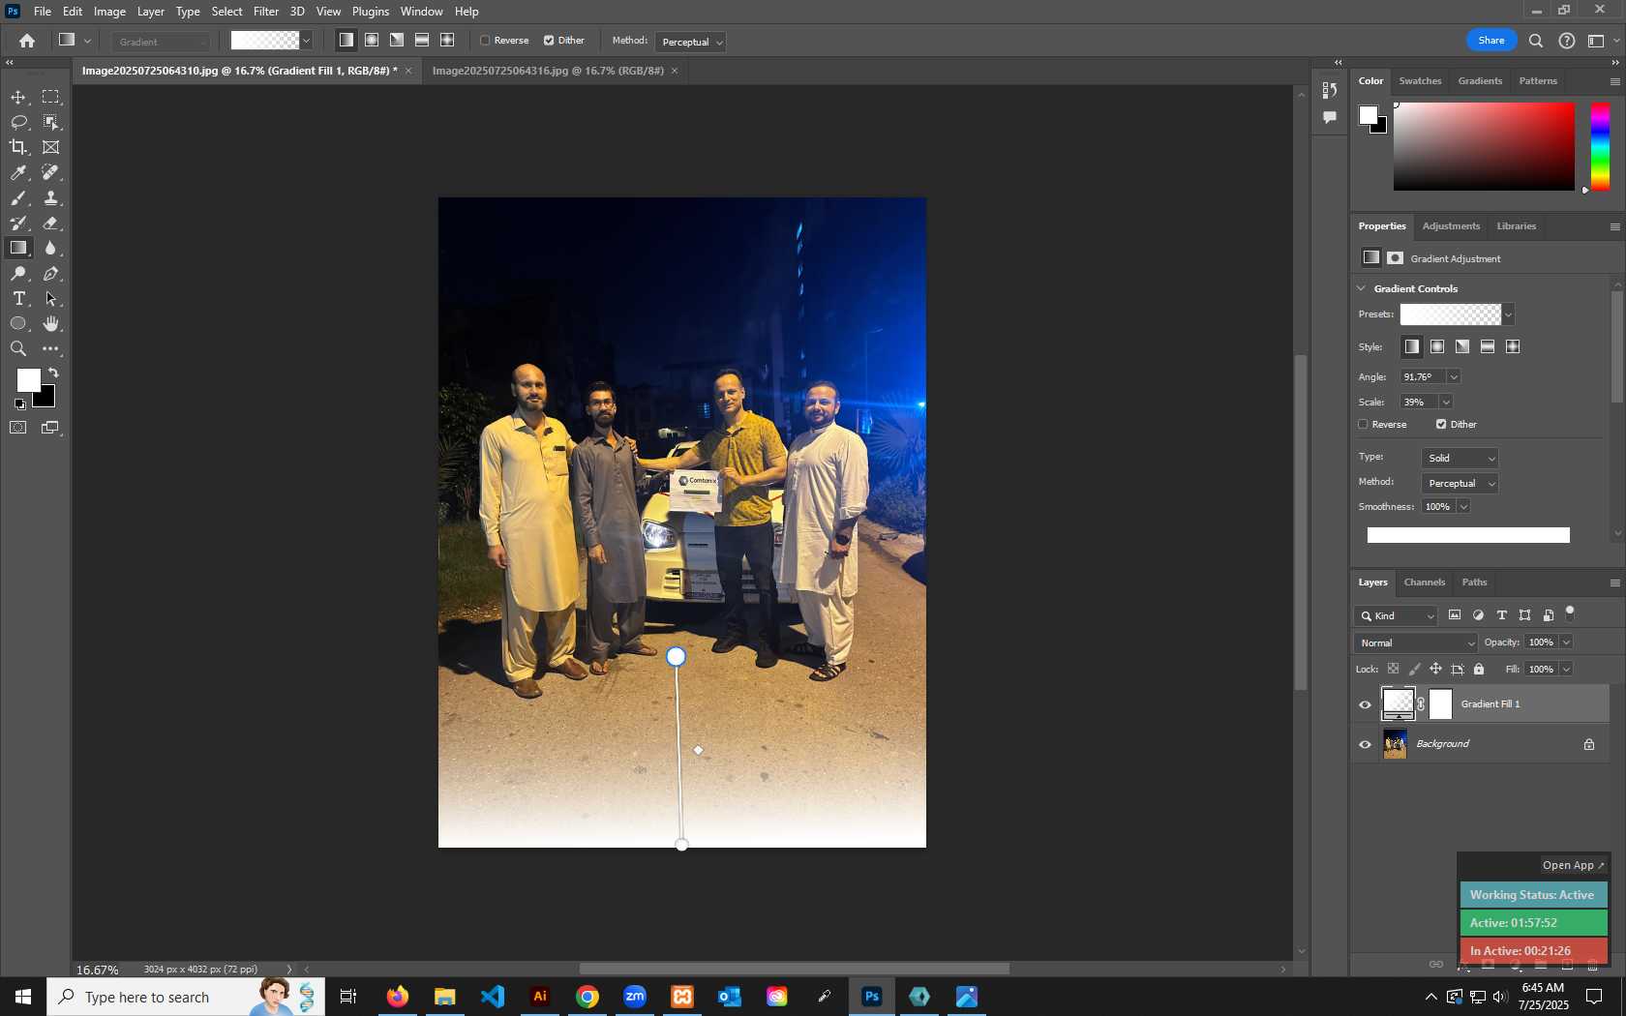The image size is (1626, 1016).
Task: Switch to the Swatches tab
Action: 1420,81
